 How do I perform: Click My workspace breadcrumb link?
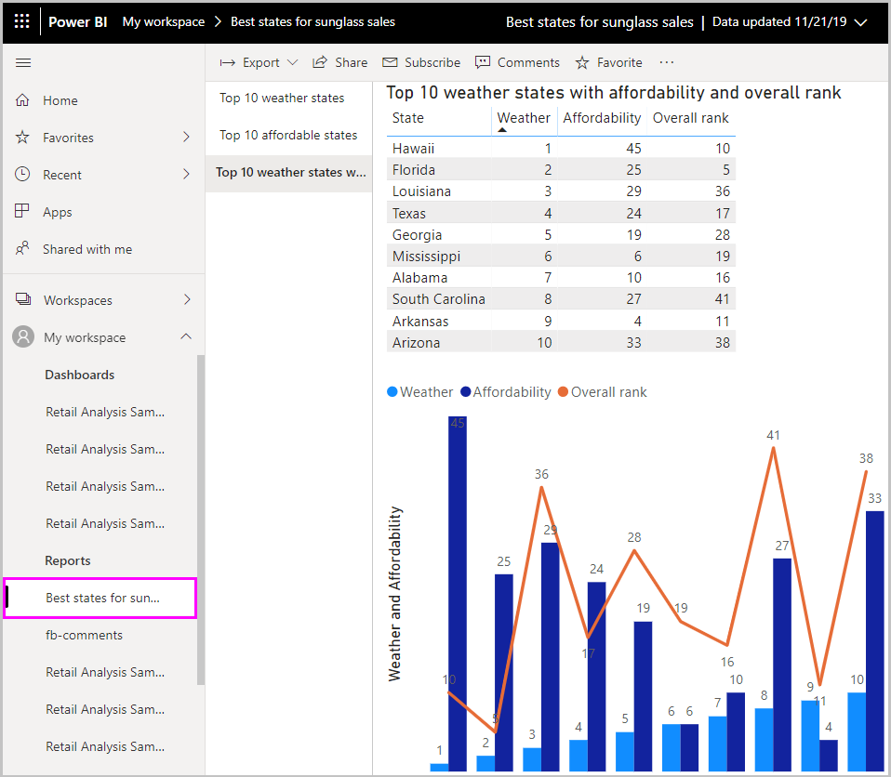pyautogui.click(x=163, y=21)
